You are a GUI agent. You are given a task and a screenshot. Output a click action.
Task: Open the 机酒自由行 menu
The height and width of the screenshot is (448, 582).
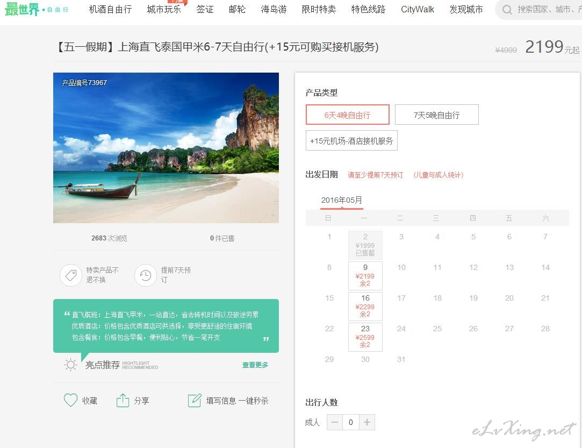coord(110,9)
